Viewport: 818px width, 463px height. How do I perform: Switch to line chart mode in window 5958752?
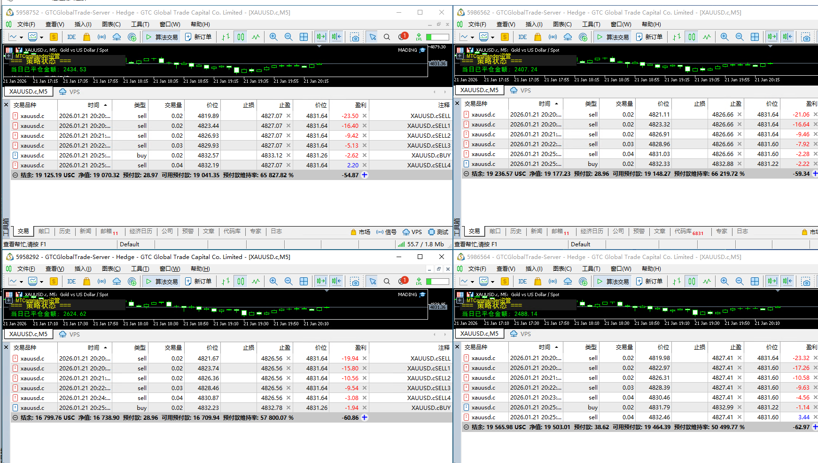[x=256, y=37]
